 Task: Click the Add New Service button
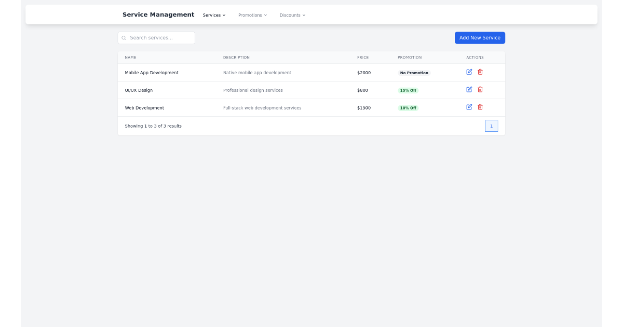pos(479,37)
